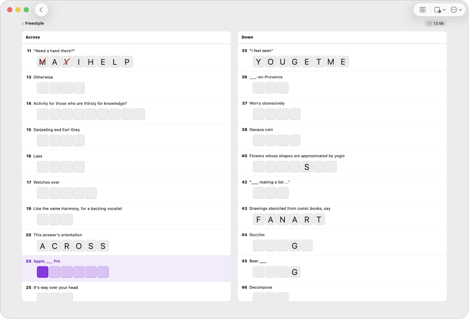Screen dimensions: 469x320
Task: Click the last square of 17 Across Watches over
Action: (x=91, y=193)
